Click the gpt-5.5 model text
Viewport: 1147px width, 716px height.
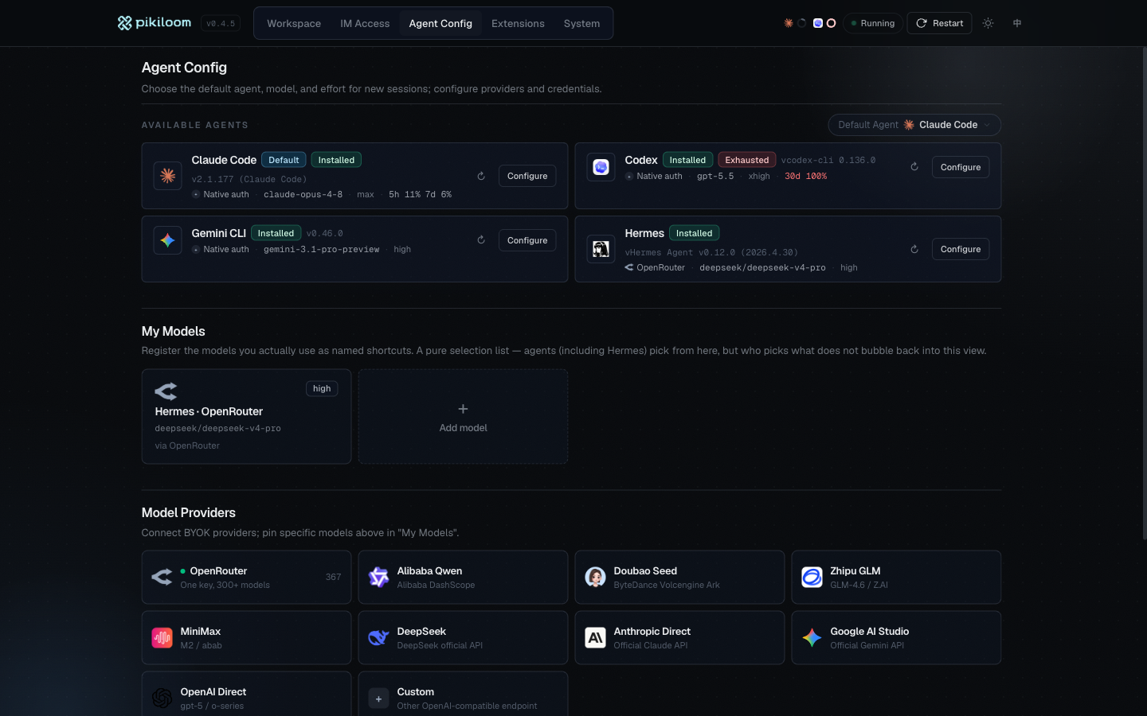[x=715, y=176]
